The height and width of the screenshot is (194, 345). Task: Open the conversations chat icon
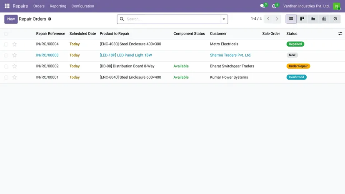pyautogui.click(x=262, y=6)
